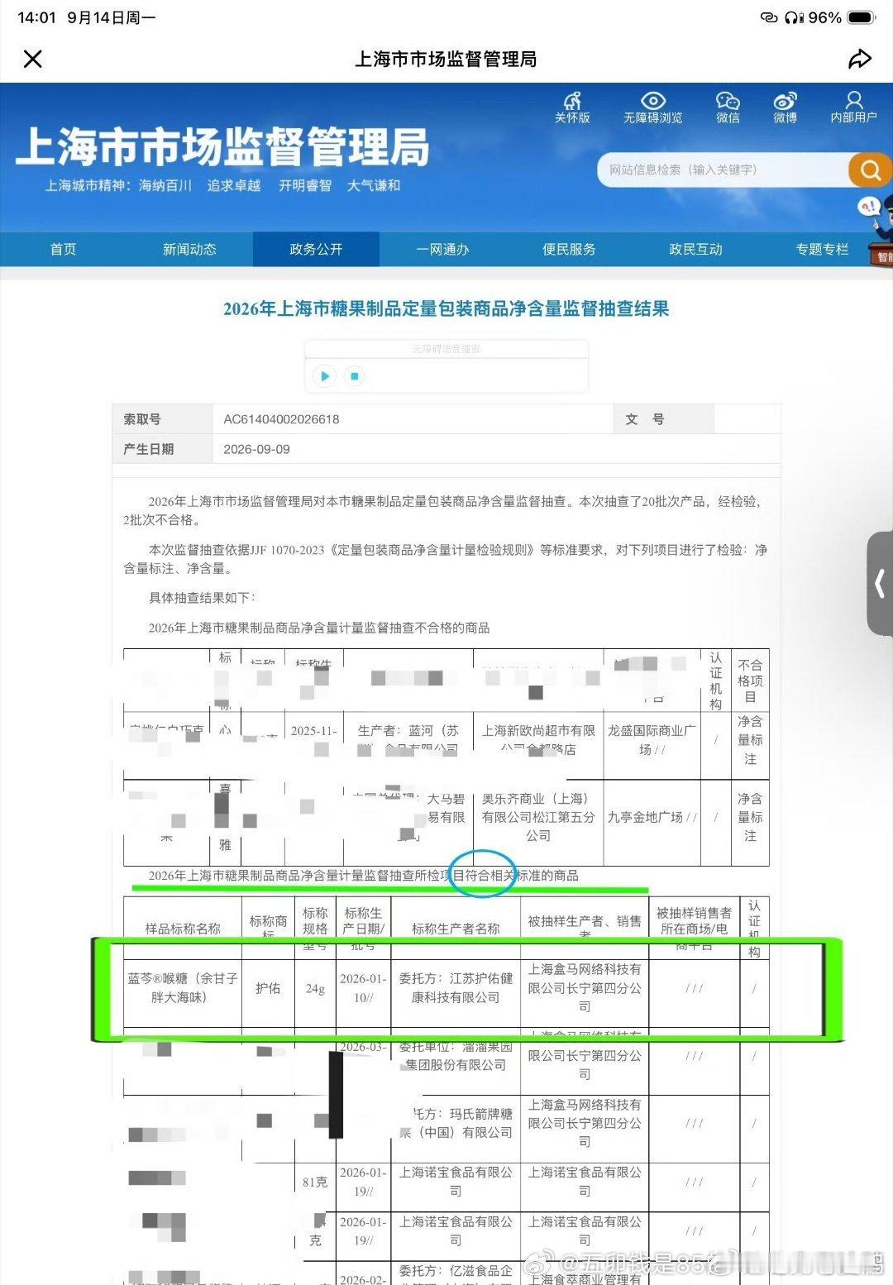893x1285 pixels.
Task: Go to the 首页 nav tab
Action: (x=63, y=249)
